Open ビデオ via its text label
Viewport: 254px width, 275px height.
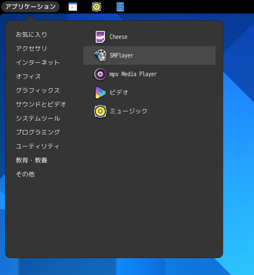click(119, 92)
